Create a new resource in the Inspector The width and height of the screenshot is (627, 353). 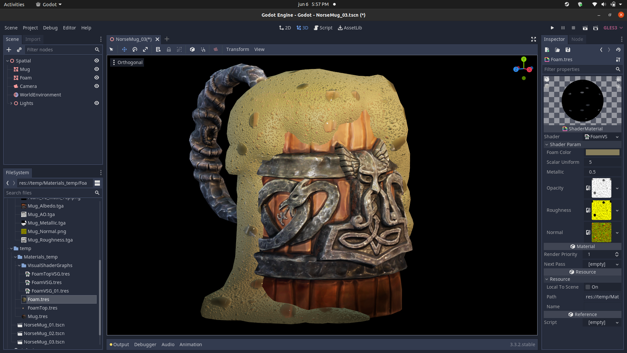(x=546, y=50)
